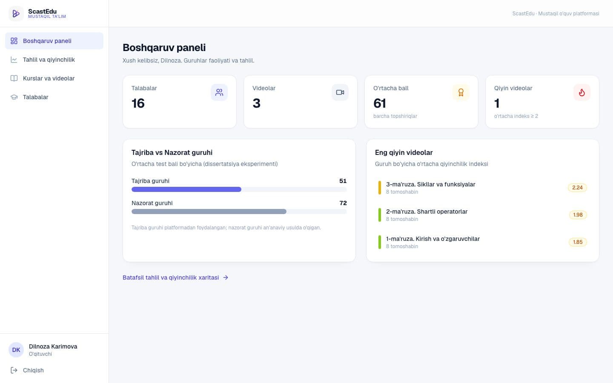
Task: Click the Nazorat guruhi score 72
Action: pos(343,203)
